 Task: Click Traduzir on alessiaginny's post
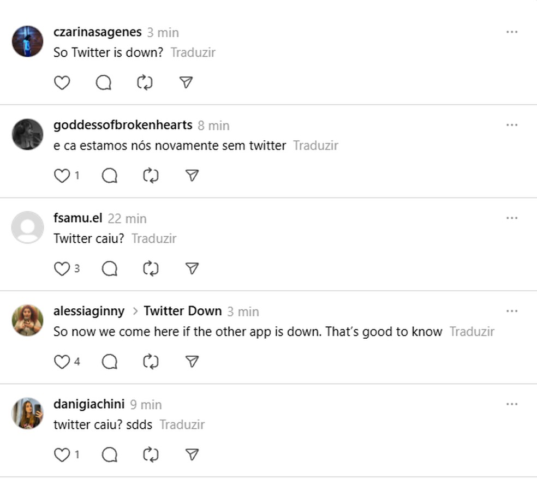point(472,332)
